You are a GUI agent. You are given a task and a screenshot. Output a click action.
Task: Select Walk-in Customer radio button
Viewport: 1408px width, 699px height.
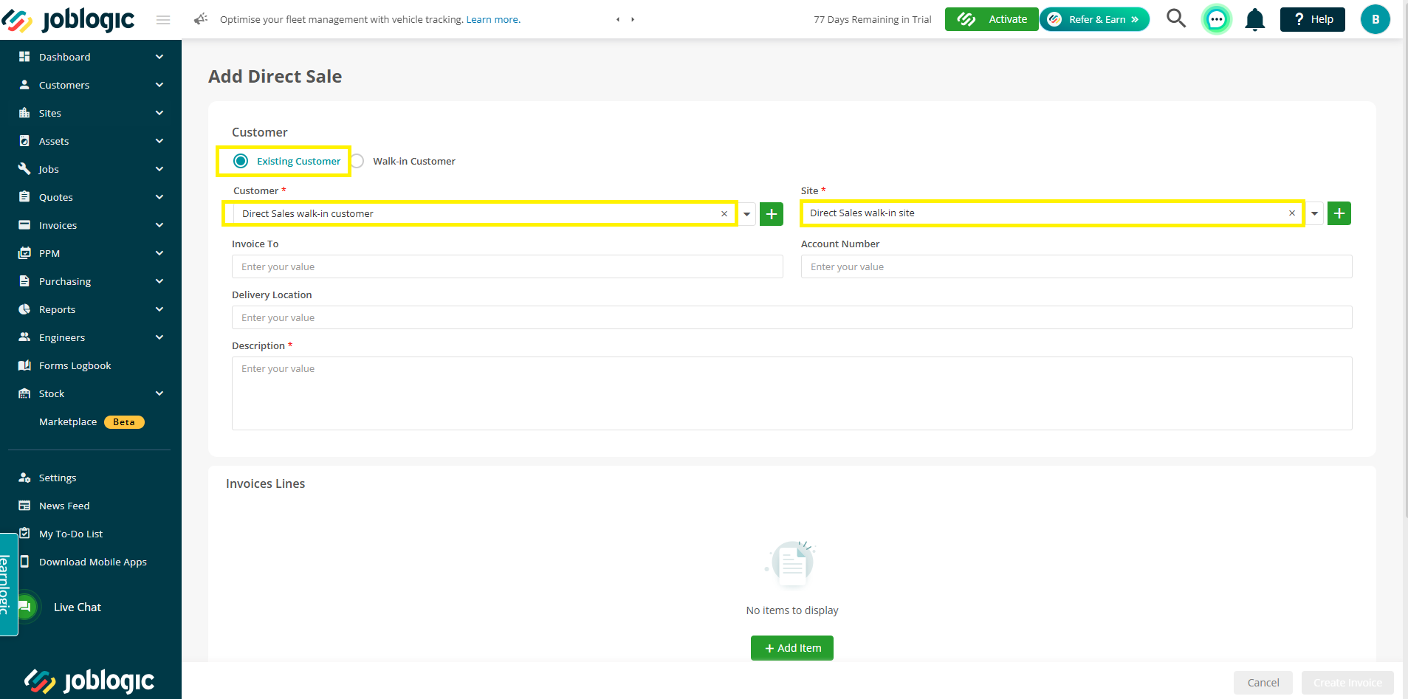coord(357,161)
